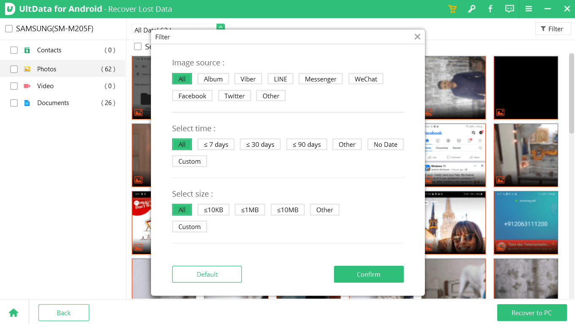The height and width of the screenshot is (324, 575).
Task: Select Viber as image source
Action: pos(248,79)
